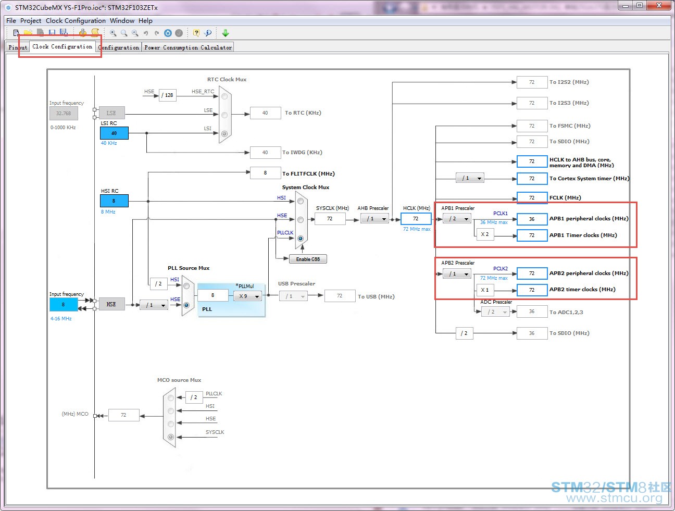Click the To ADC1,2,3 label
The width and height of the screenshot is (675, 511).
tap(566, 312)
